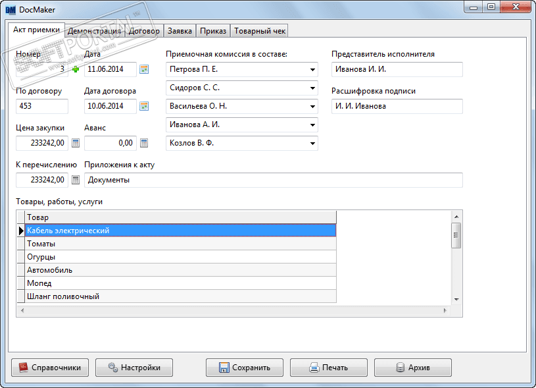
Task: Switch to the Акт приемки tab
Action: point(37,30)
